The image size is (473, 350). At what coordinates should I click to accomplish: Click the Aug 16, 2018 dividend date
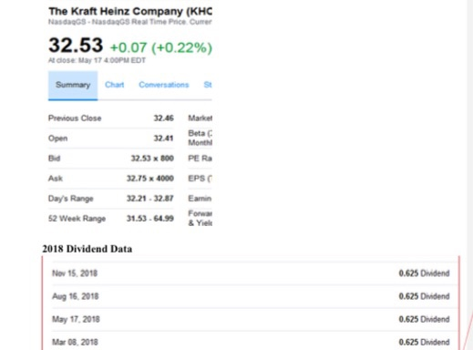pyautogui.click(x=76, y=296)
